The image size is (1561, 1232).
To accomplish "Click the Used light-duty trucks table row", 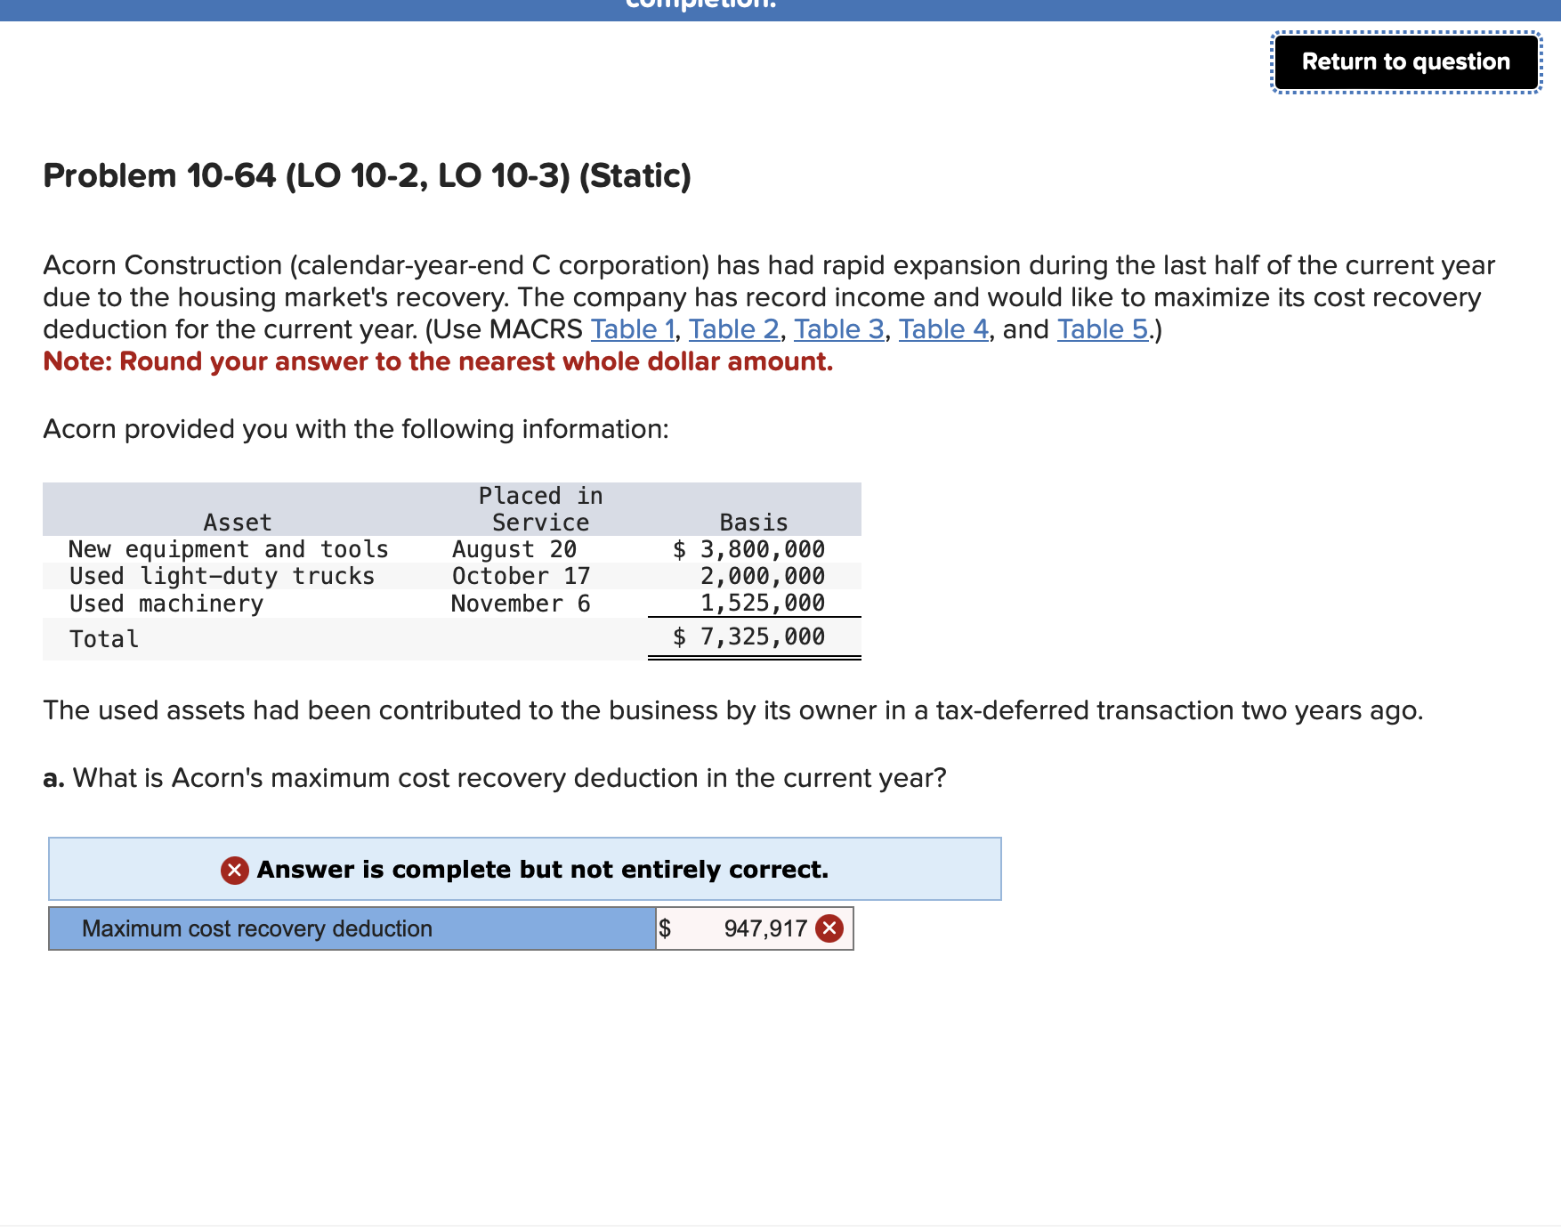I will click(356, 576).
